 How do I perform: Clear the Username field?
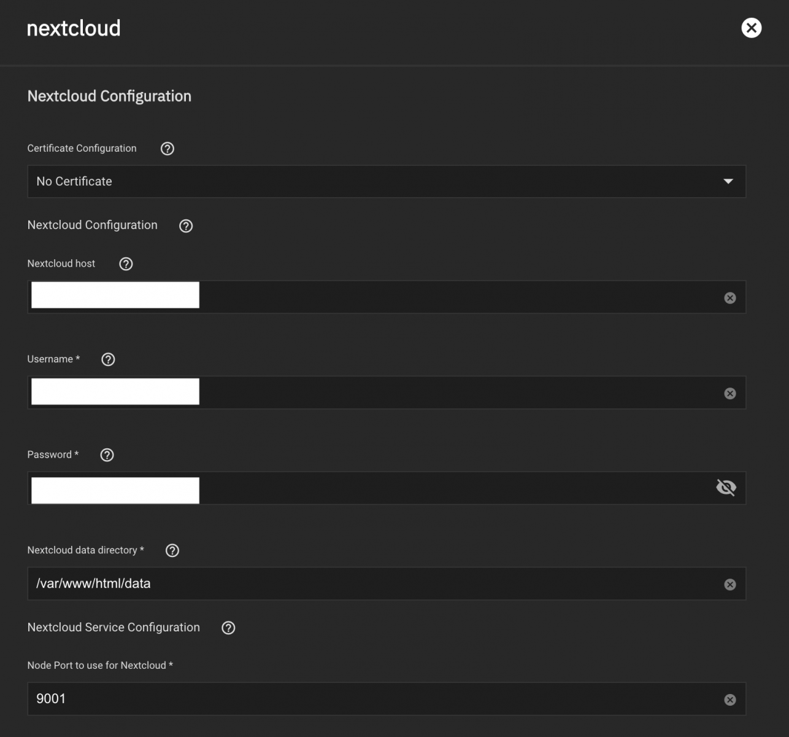(x=730, y=394)
